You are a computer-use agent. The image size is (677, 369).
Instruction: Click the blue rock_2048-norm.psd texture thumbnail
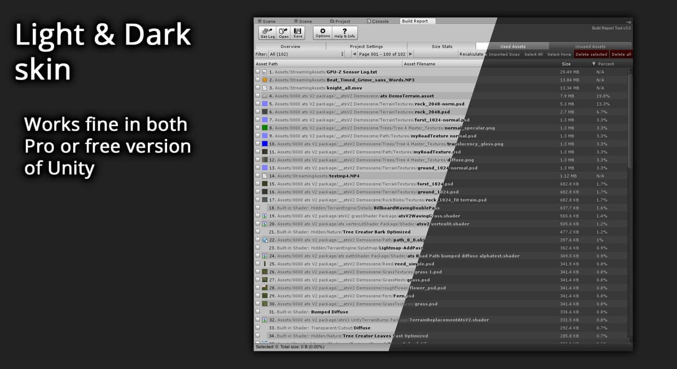pyautogui.click(x=265, y=104)
